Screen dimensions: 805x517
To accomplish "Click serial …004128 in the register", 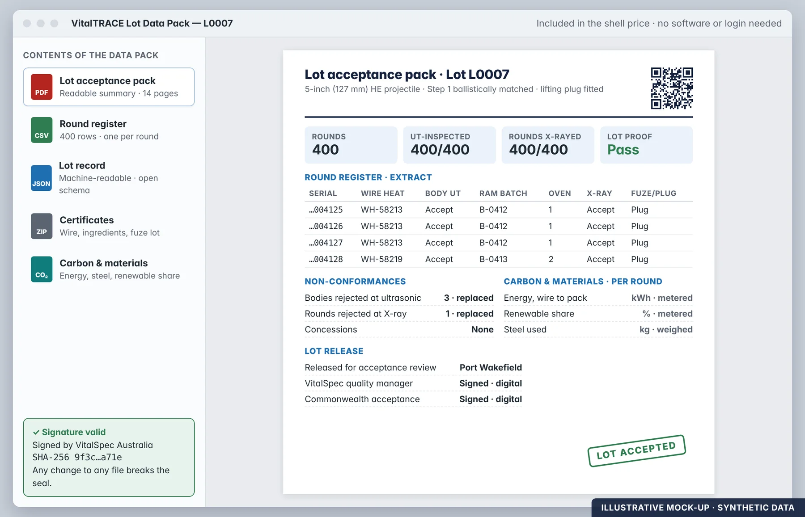I will point(326,259).
